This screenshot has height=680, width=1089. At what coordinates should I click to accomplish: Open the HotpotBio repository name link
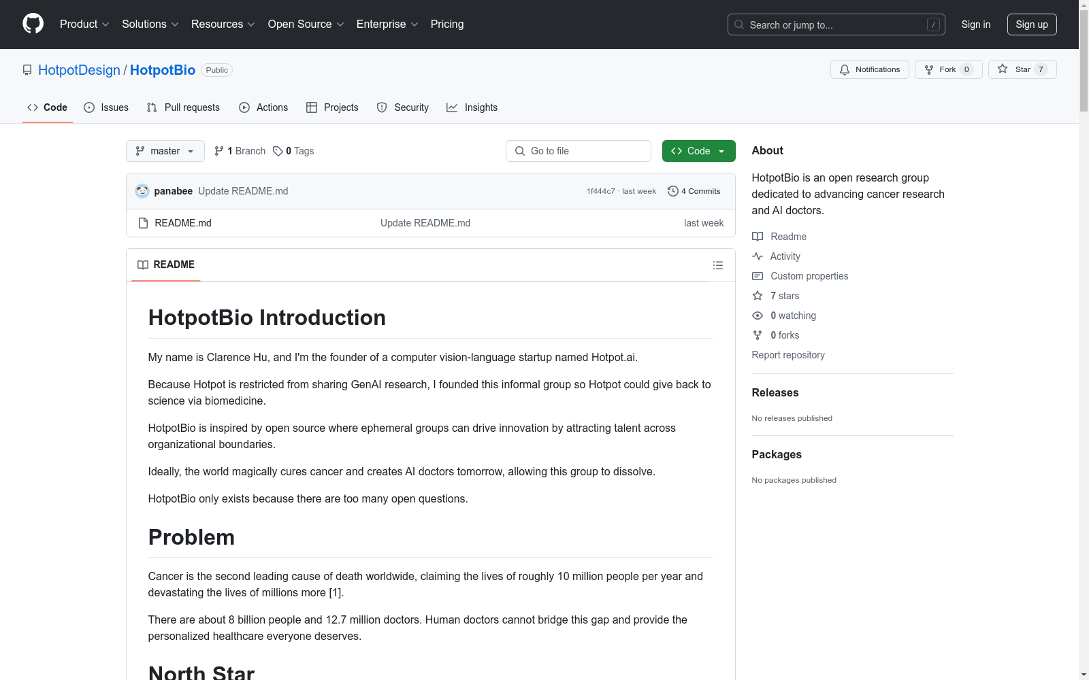[x=163, y=70]
